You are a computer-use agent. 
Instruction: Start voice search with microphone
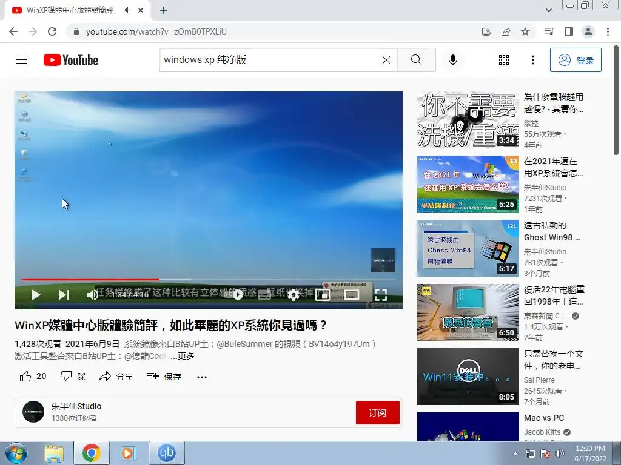coord(453,60)
